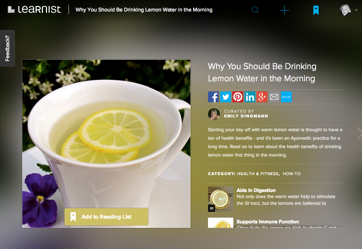The height and width of the screenshot is (249, 362).
Task: Share via Twitter icon
Action: click(x=226, y=97)
